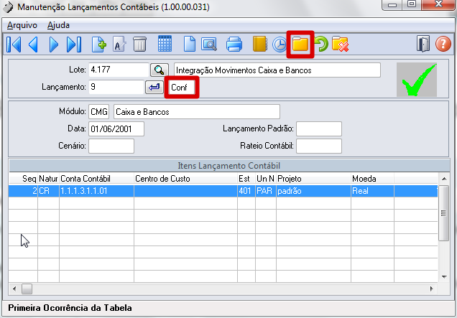The width and height of the screenshot is (457, 318).
Task: Click the add new record icon
Action: [99, 45]
